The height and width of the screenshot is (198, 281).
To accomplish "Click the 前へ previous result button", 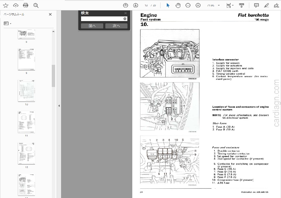I will (92, 26).
